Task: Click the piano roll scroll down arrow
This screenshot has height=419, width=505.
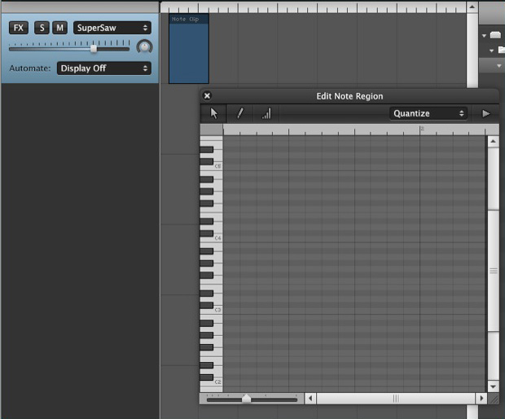Action: coord(493,386)
